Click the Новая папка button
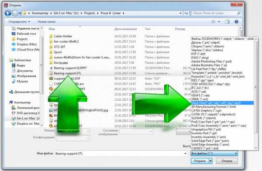Image resolution: width=262 pixels, height=171 pixels. tap(46, 22)
